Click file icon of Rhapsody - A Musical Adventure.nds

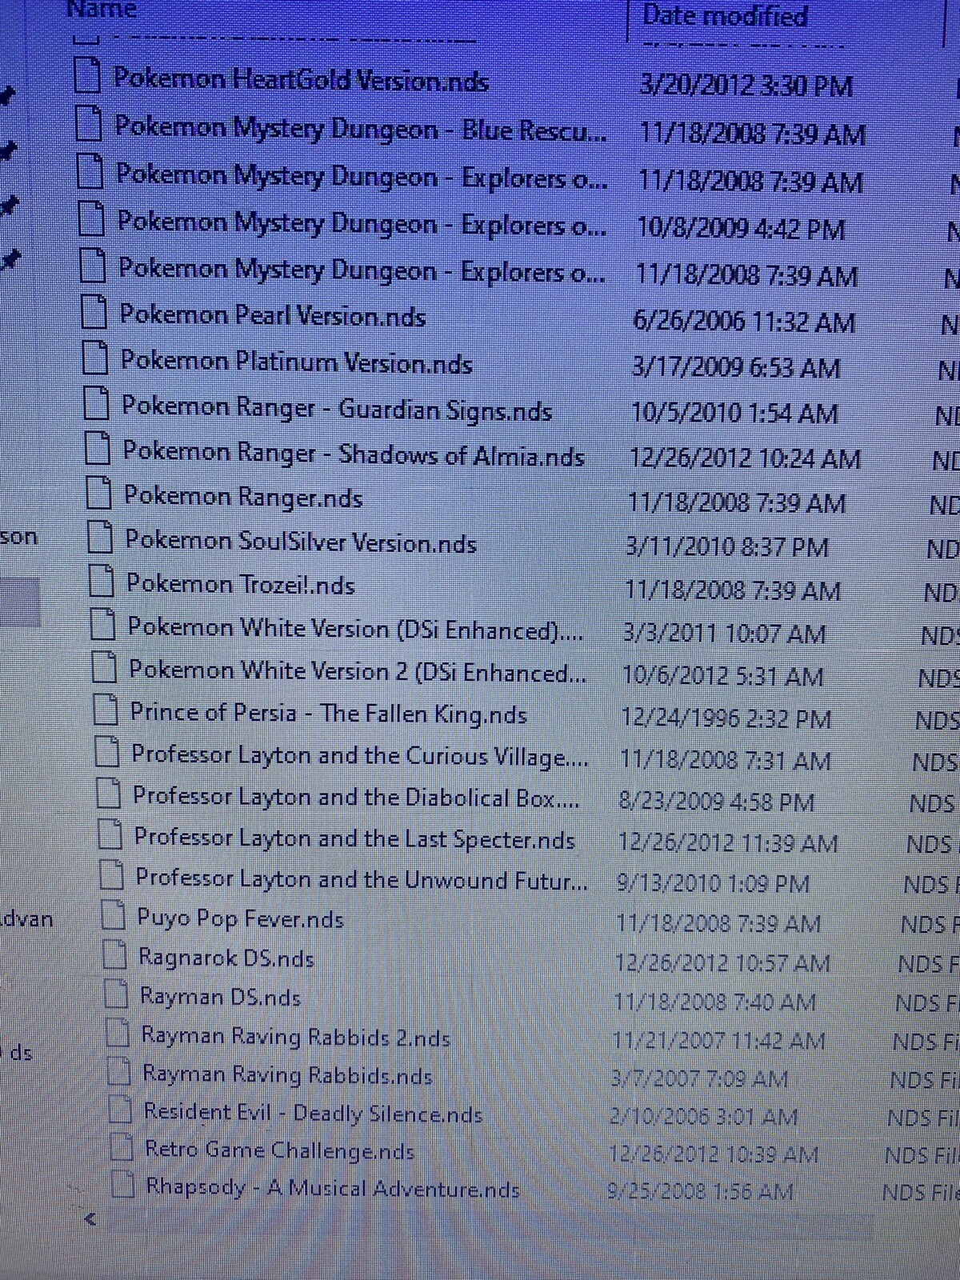[x=122, y=1184]
